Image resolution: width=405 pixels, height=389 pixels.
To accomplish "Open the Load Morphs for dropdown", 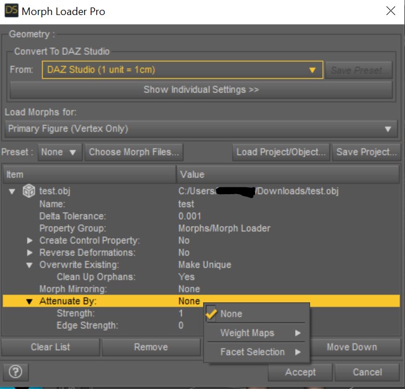I will point(201,128).
